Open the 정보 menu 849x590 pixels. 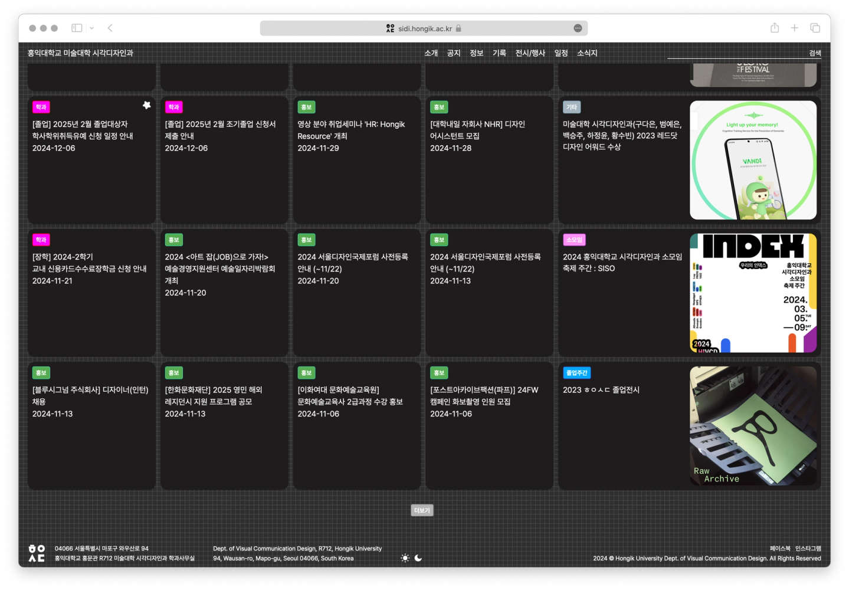click(477, 53)
